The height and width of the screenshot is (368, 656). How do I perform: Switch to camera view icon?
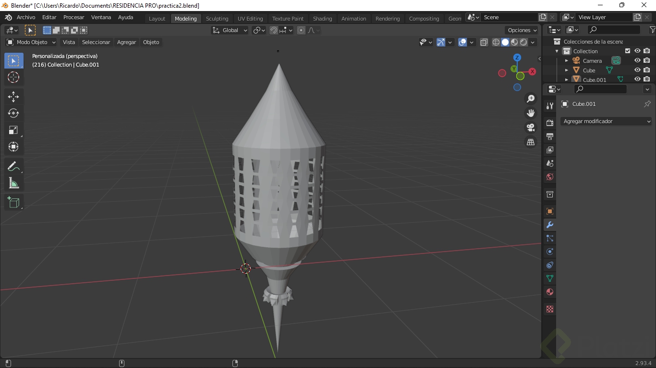[x=531, y=127]
